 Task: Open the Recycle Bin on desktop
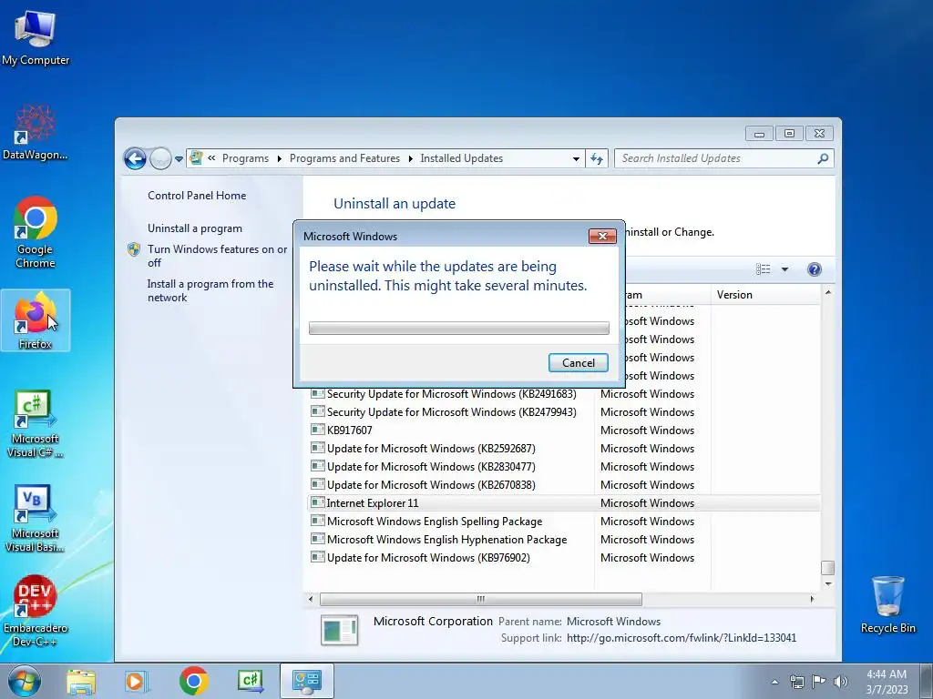887,604
